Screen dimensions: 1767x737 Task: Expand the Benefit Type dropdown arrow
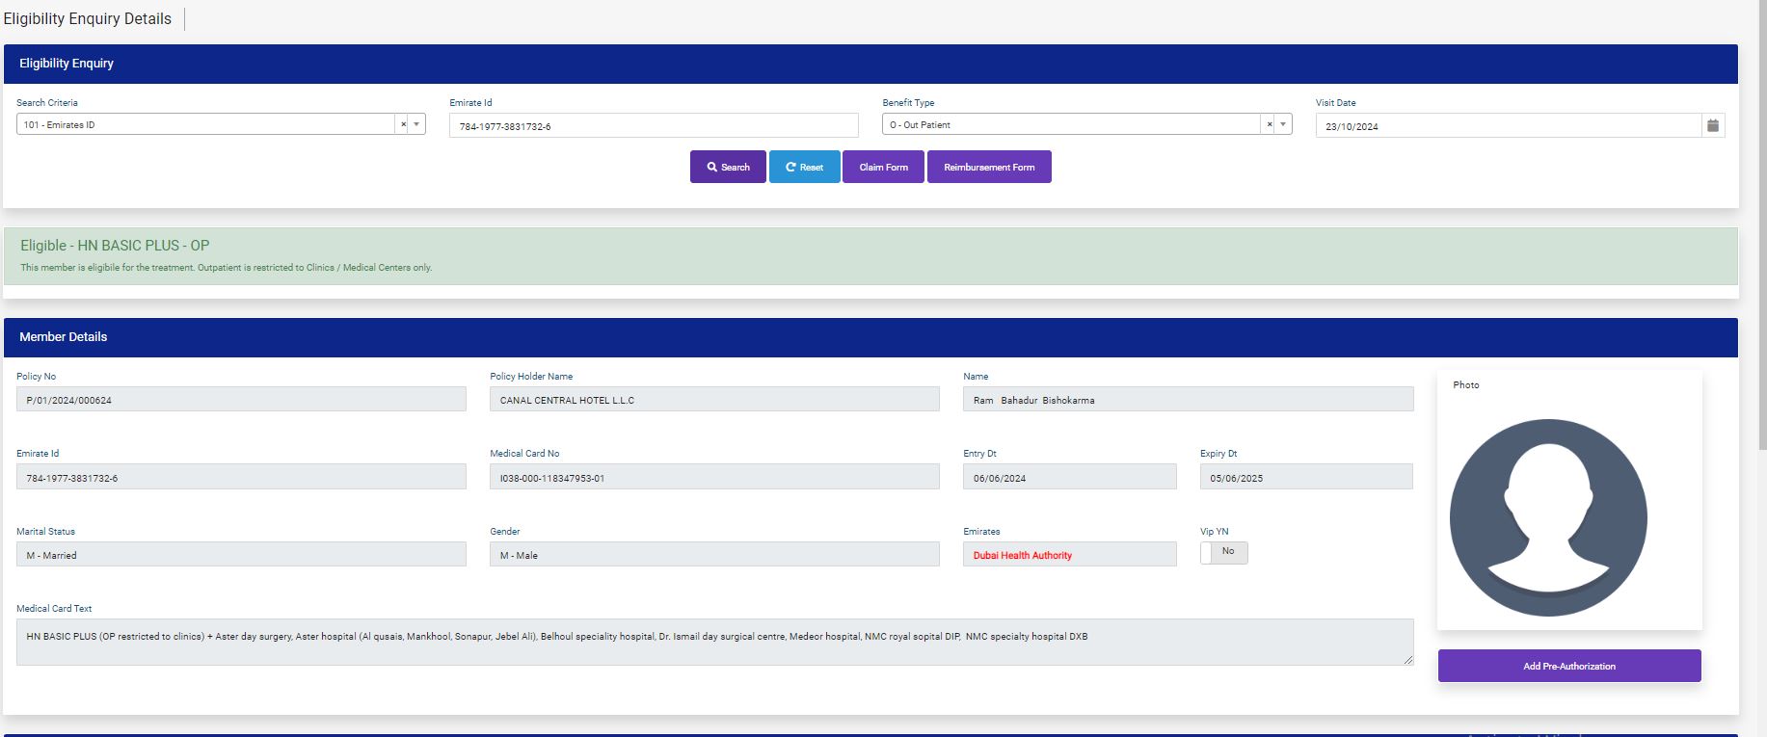click(x=1283, y=124)
